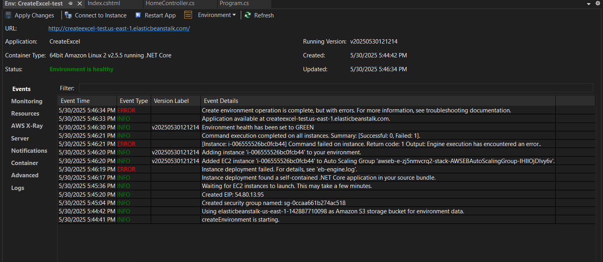The width and height of the screenshot is (603, 262).
Task: Click the Restart App icon
Action: click(138, 15)
